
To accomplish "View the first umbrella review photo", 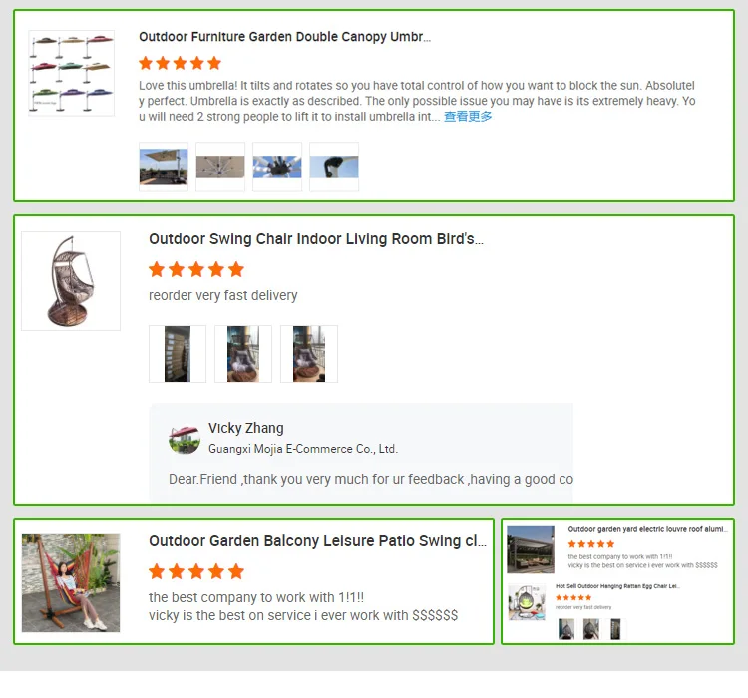I will [164, 167].
